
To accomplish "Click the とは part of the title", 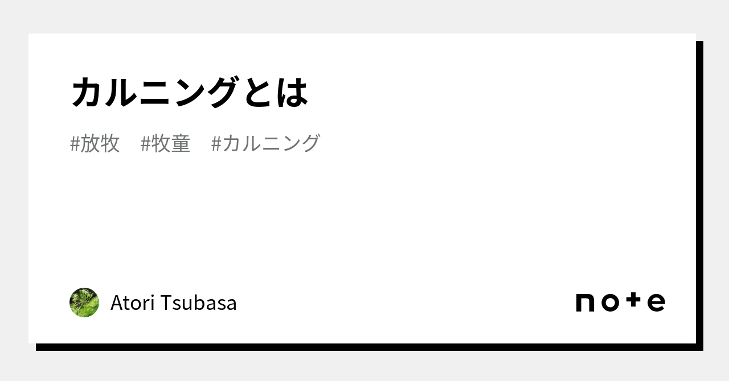I will pos(276,92).
